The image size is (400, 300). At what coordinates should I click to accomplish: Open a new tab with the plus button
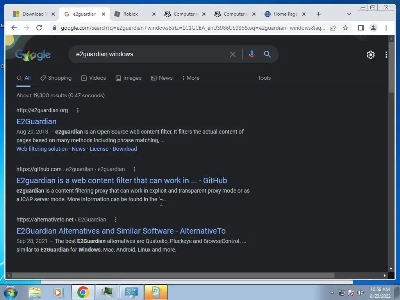click(x=319, y=14)
